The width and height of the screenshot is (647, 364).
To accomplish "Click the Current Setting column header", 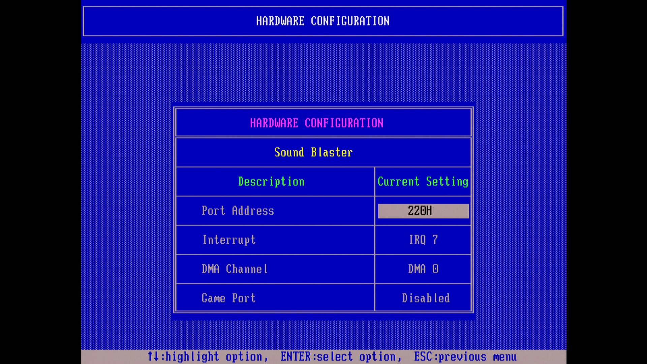I will [x=423, y=182].
